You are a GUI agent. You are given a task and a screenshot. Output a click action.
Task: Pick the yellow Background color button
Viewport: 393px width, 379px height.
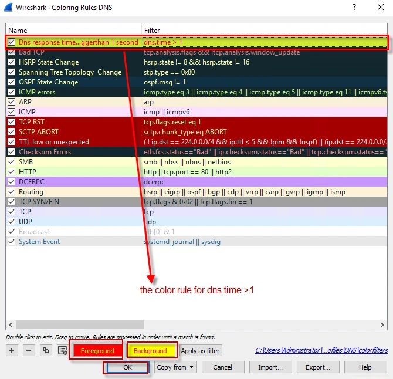[x=151, y=351]
